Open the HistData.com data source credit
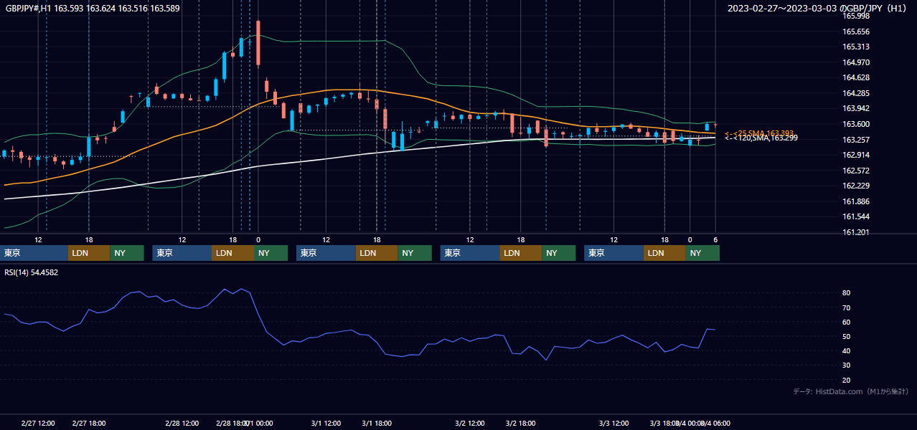This screenshot has height=430, width=917. [x=851, y=391]
